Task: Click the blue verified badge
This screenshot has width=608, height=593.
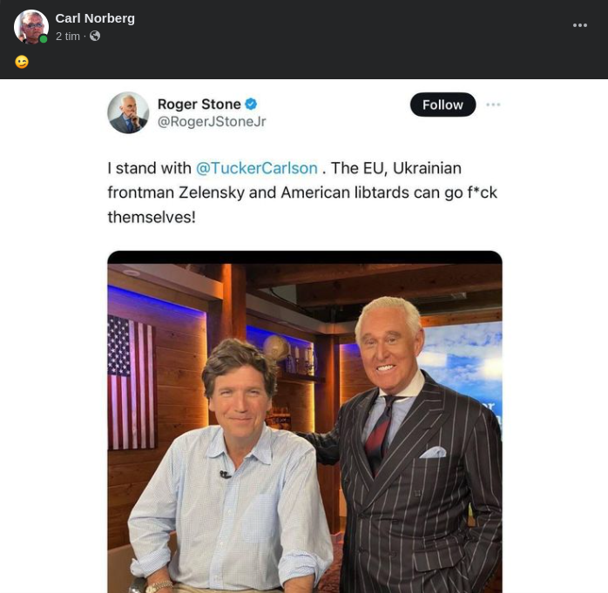Action: coord(251,104)
